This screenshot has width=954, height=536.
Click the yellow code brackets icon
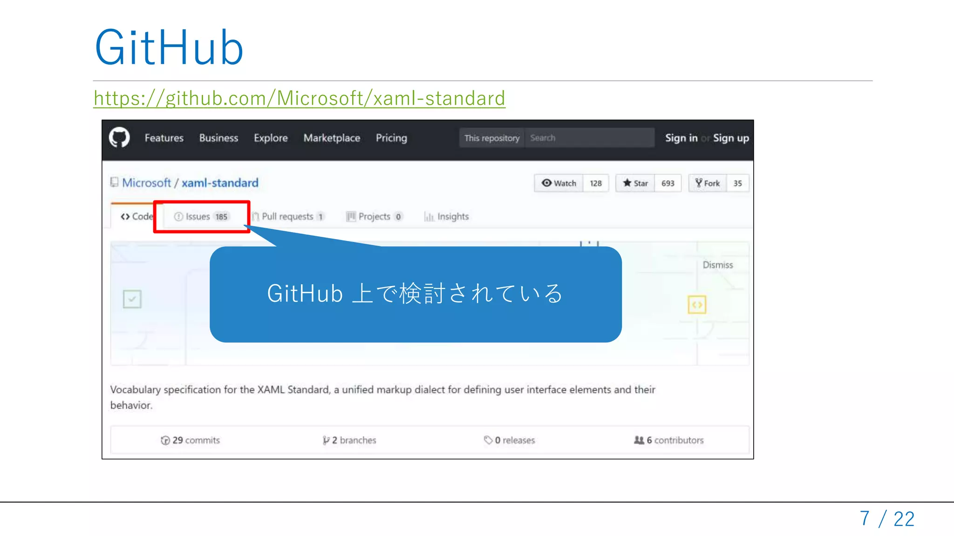(697, 305)
